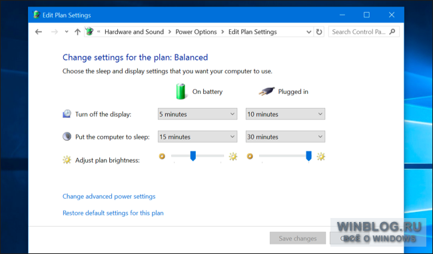Click dim sun icon of plugged-in brightness
Image resolution: width=433 pixels, height=254 pixels.
pos(250,157)
